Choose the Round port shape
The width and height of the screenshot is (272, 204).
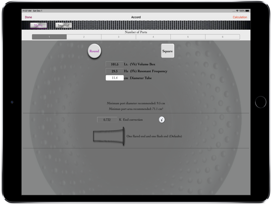[x=94, y=51]
